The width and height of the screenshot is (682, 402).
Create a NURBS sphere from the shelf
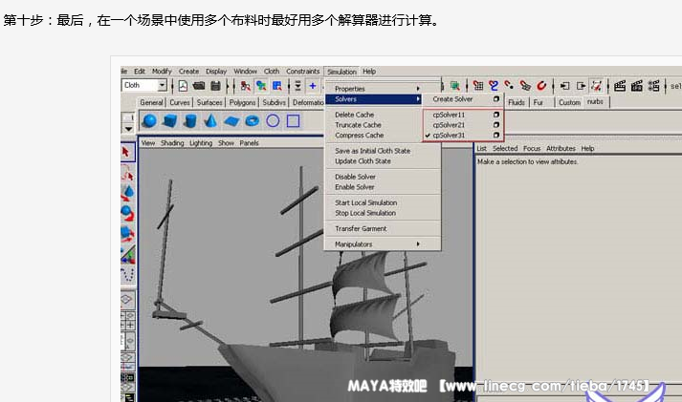(149, 121)
